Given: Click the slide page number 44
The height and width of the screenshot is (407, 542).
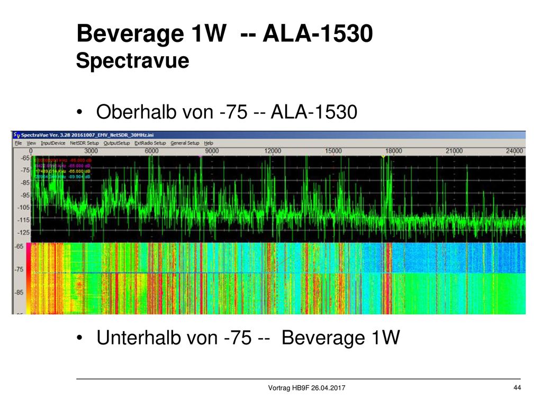Looking at the screenshot, I should pyautogui.click(x=517, y=388).
